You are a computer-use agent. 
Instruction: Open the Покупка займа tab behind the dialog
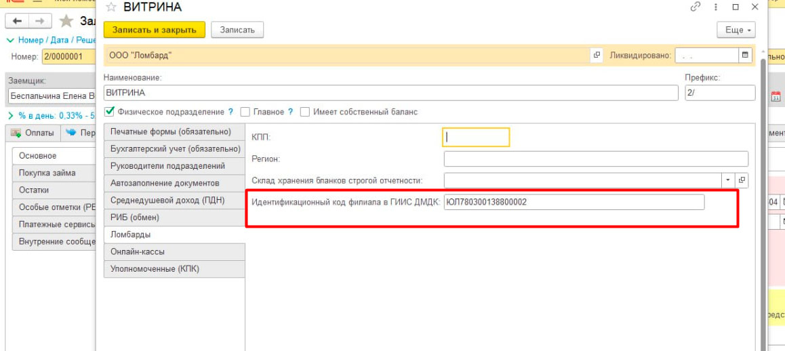54,173
